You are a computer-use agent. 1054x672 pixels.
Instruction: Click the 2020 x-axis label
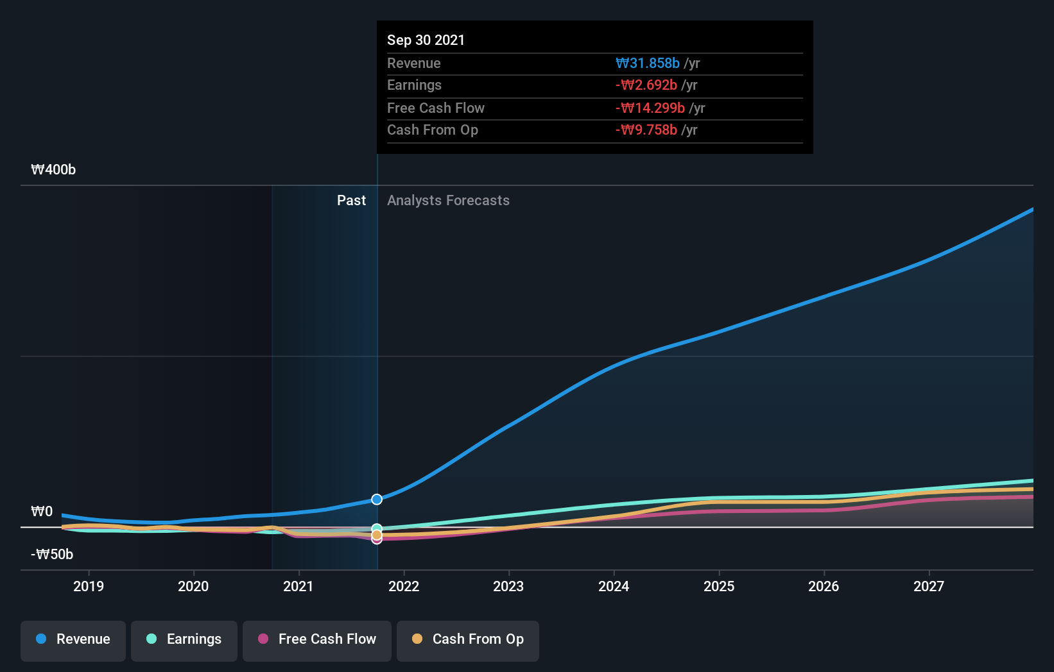[x=193, y=586]
